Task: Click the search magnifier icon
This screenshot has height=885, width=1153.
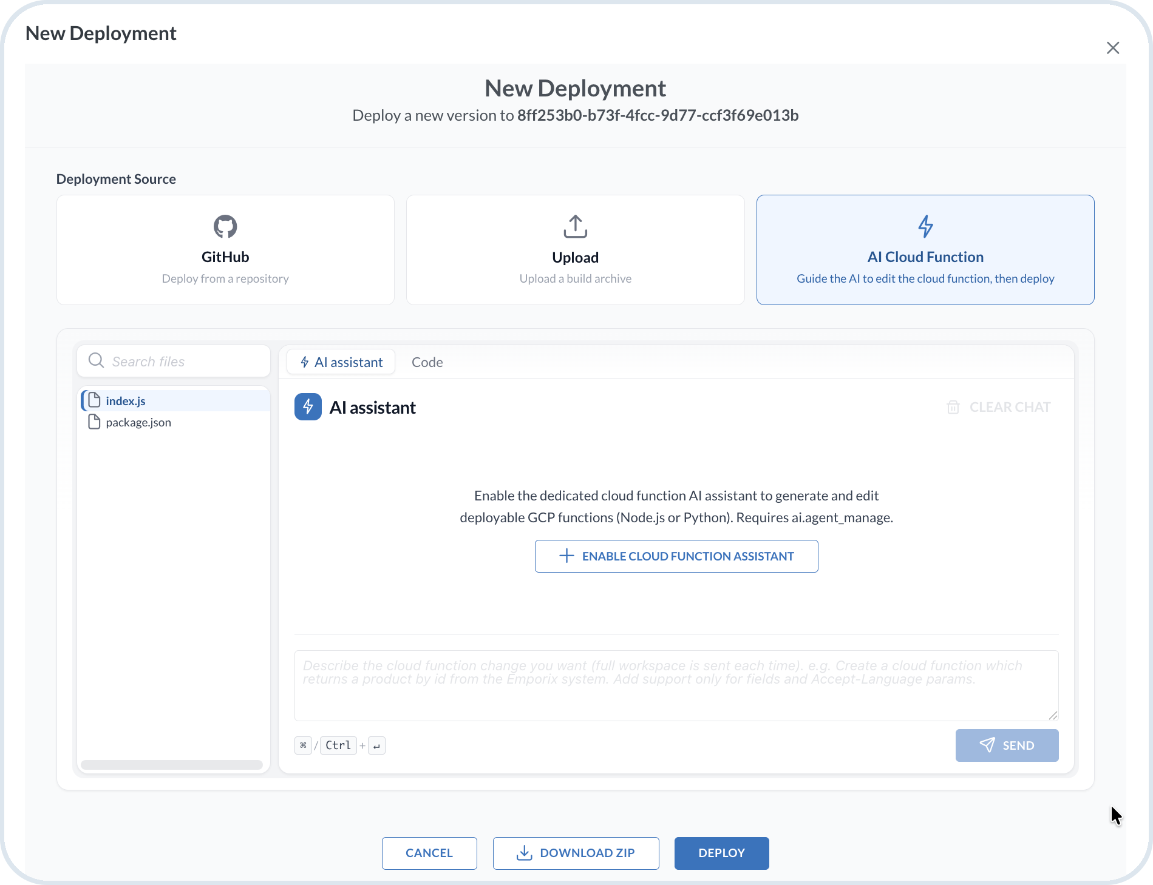Action: click(x=96, y=361)
